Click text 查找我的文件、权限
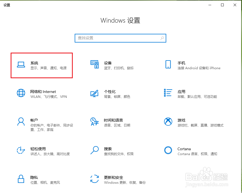The width and height of the screenshot is (242, 193). [119, 154]
